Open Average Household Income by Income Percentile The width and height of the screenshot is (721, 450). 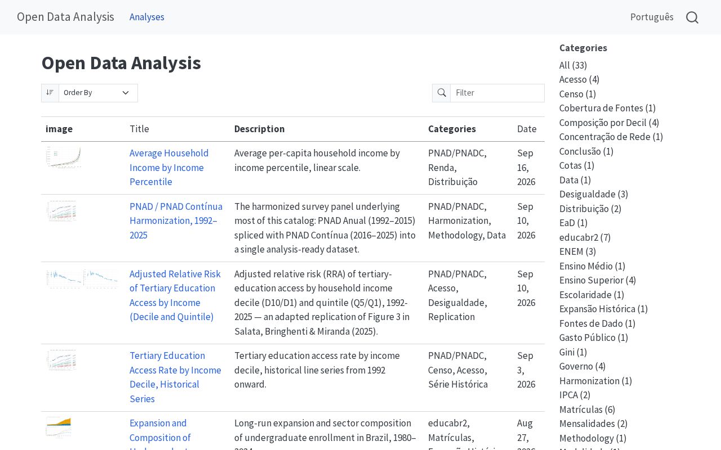pos(169,168)
